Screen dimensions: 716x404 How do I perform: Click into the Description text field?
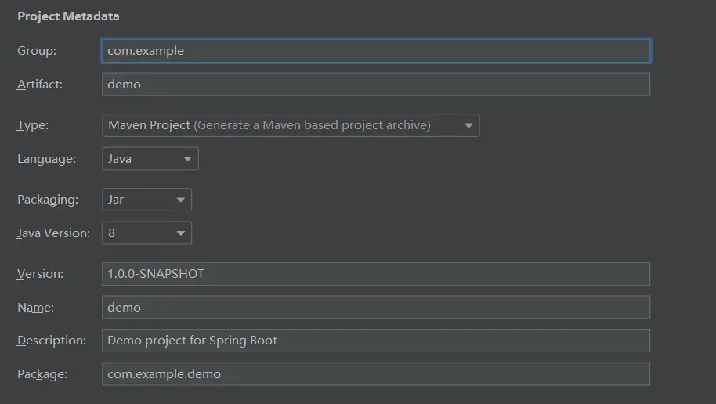(x=375, y=341)
